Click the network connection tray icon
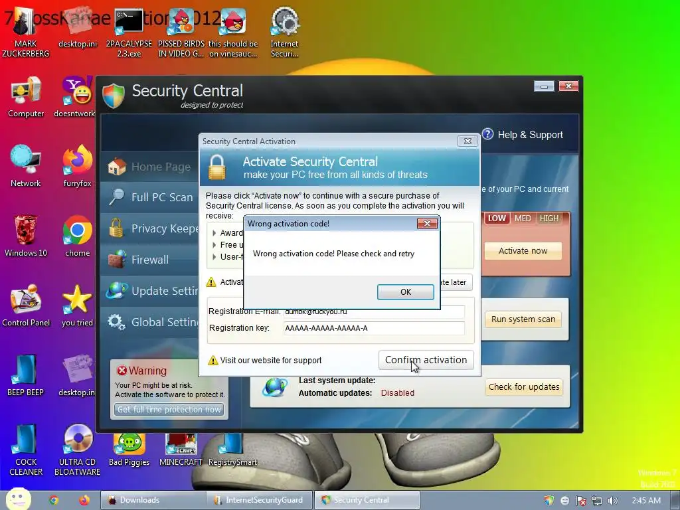The image size is (680, 510). (x=597, y=501)
